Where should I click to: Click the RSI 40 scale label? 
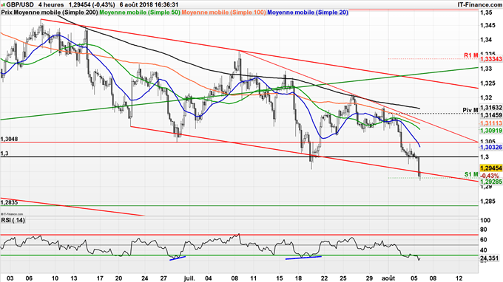pyautogui.click(x=484, y=250)
